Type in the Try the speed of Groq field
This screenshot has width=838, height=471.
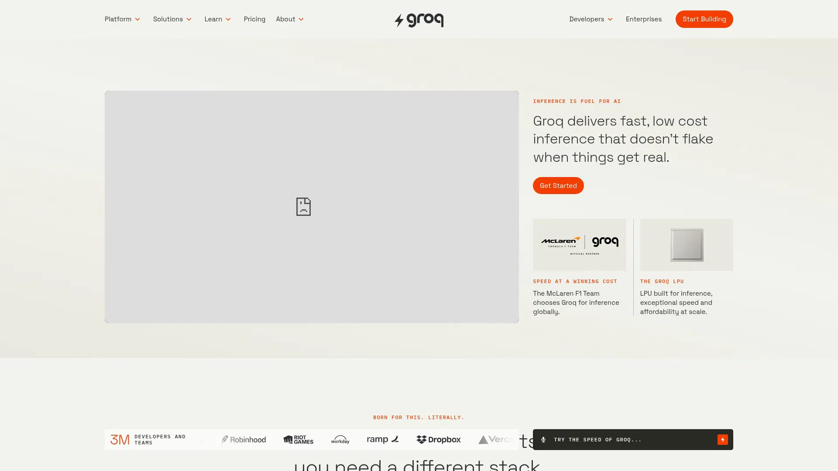click(x=628, y=440)
